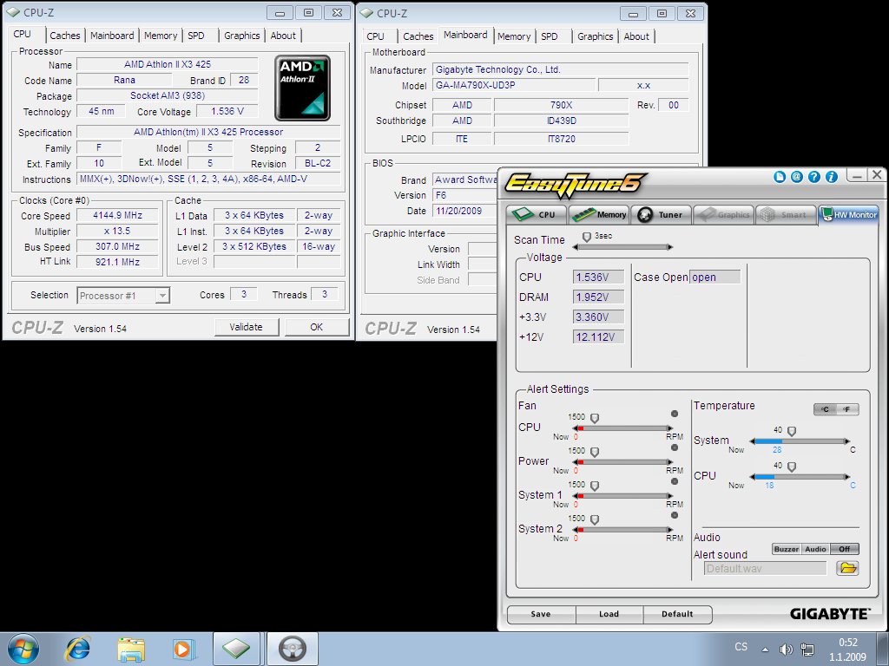Select the EasyTune6 Memory tab

[599, 215]
